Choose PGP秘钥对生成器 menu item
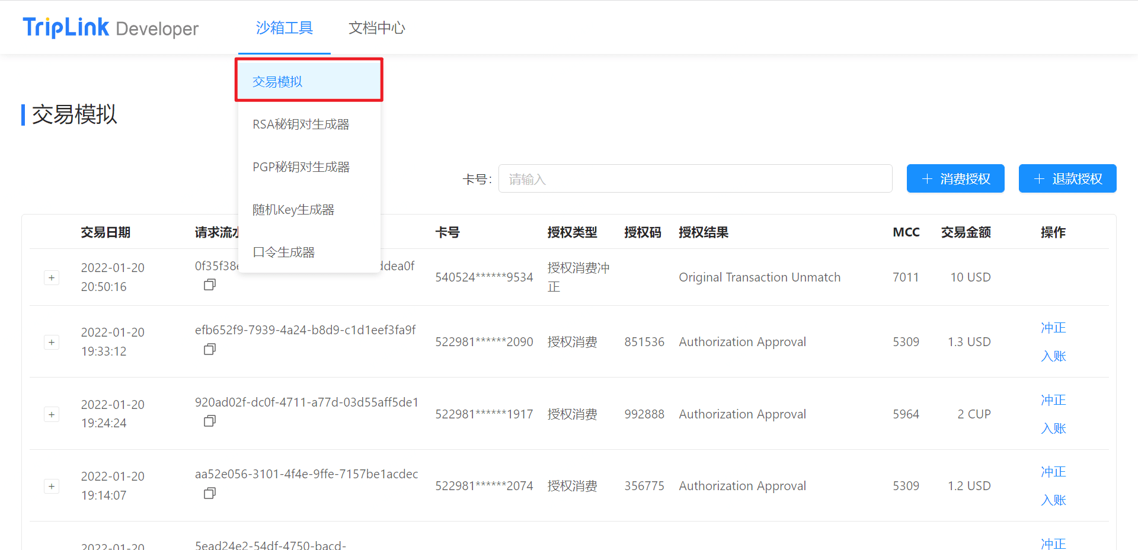 (301, 167)
